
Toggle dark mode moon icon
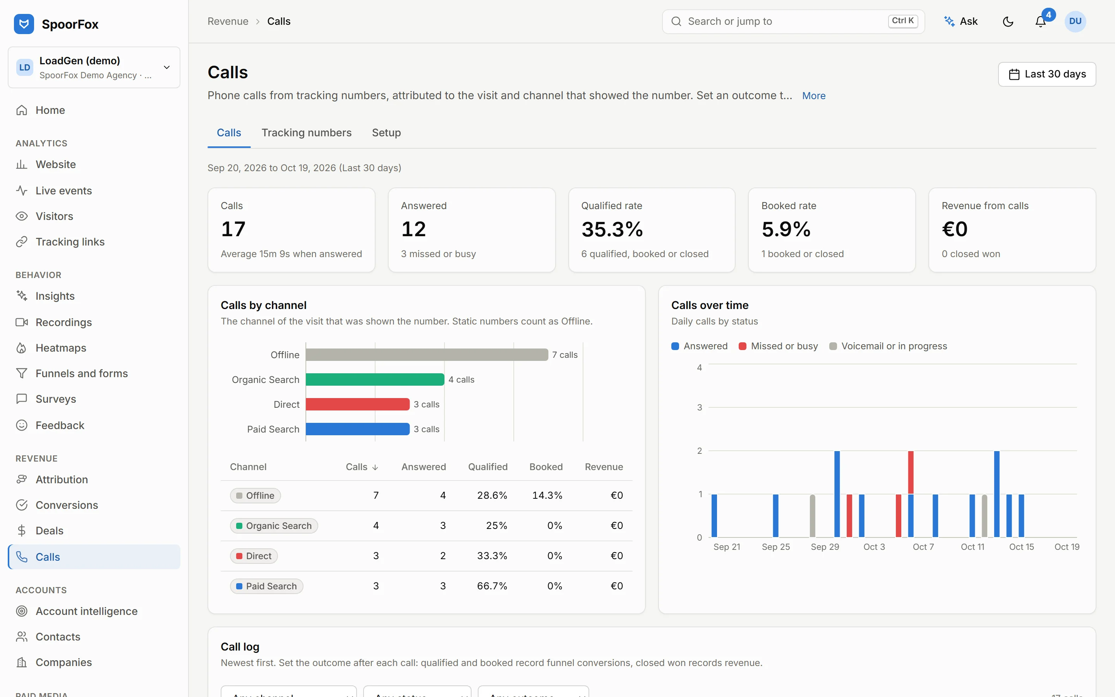[x=1008, y=22]
